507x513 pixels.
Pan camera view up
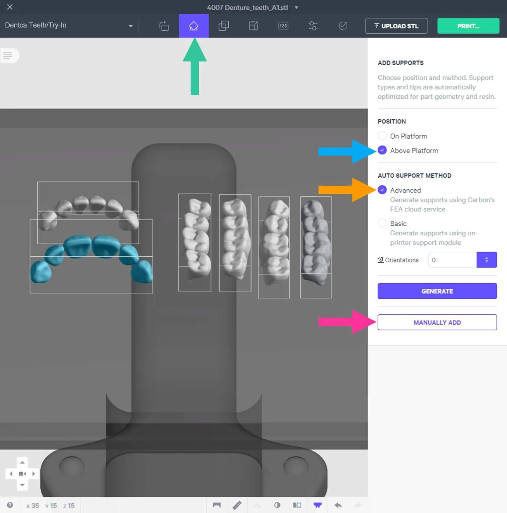22,462
